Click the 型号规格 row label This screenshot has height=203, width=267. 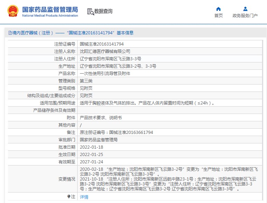(67, 88)
